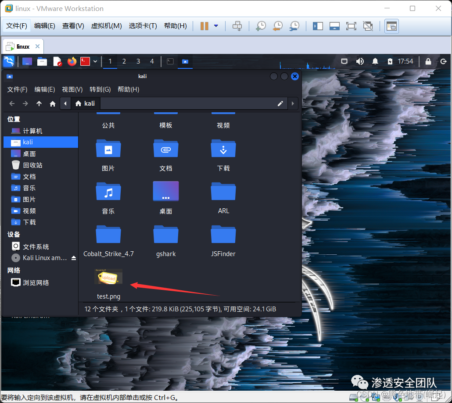Expand the path bar right arrow

[x=293, y=103]
